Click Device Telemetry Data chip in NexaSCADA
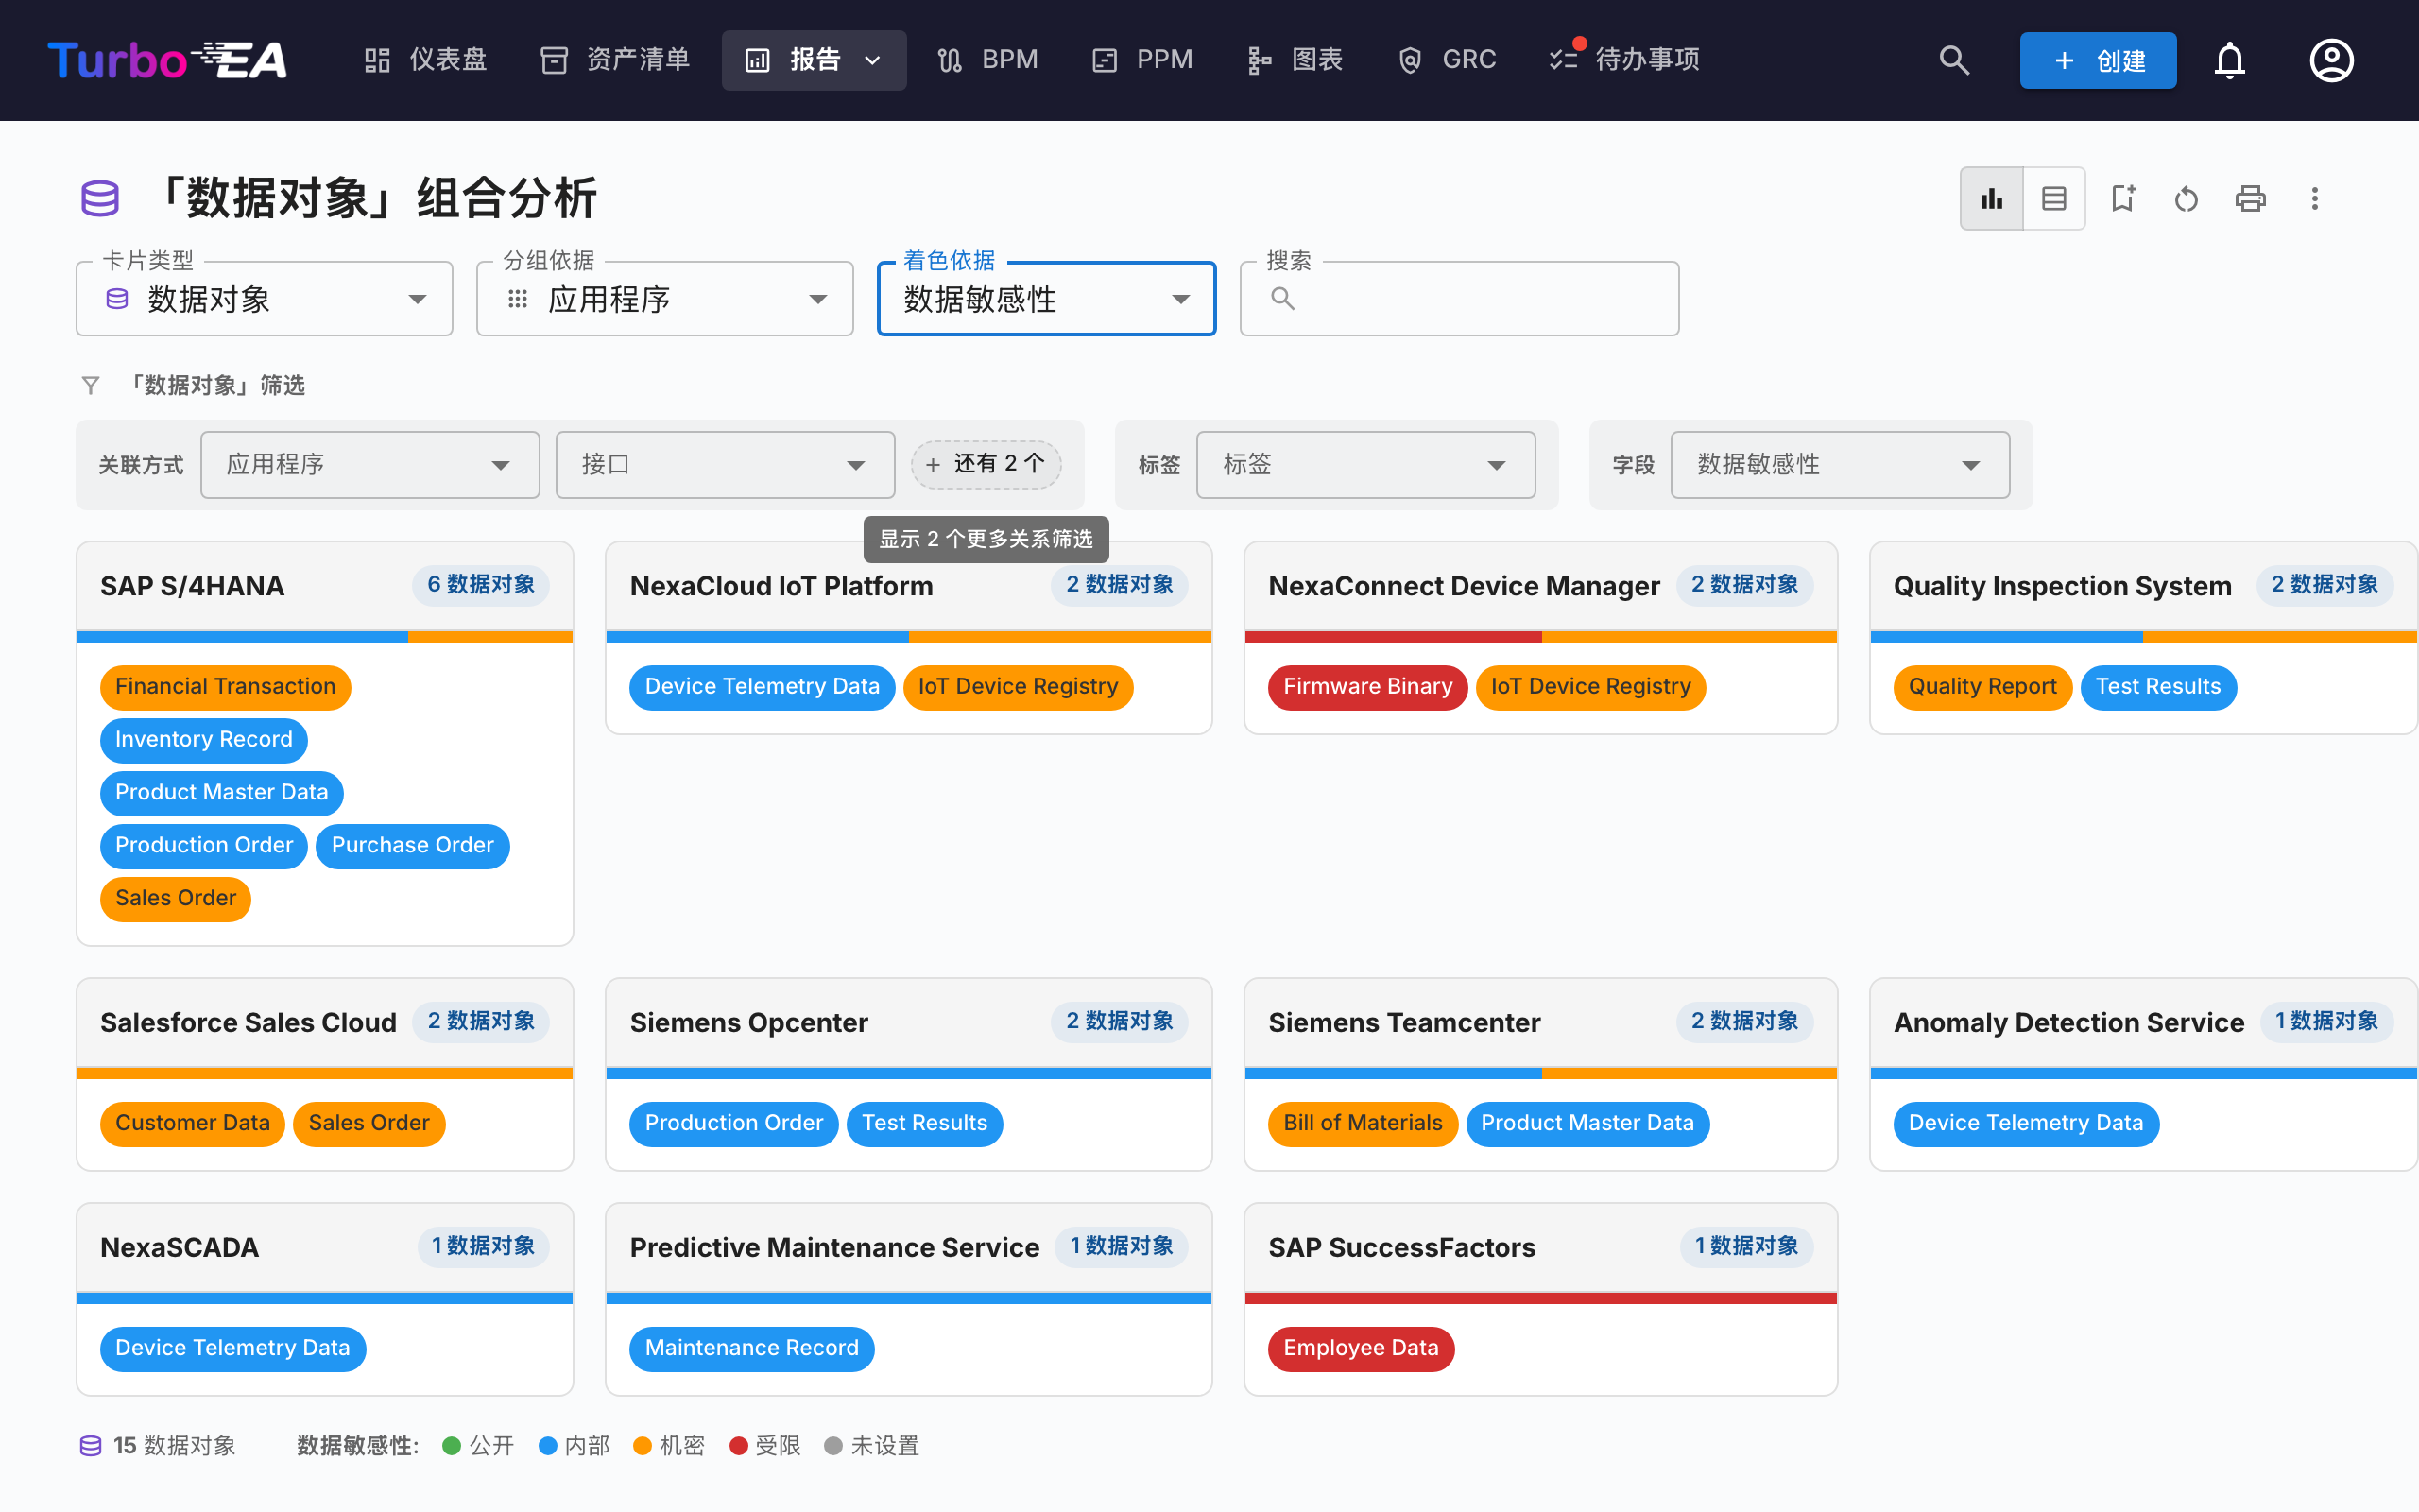Screen dimensions: 2419x1512 click(232, 1348)
